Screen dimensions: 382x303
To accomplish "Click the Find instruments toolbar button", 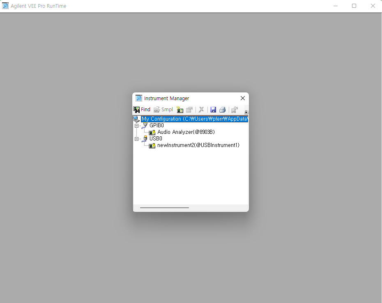I will [x=142, y=110].
